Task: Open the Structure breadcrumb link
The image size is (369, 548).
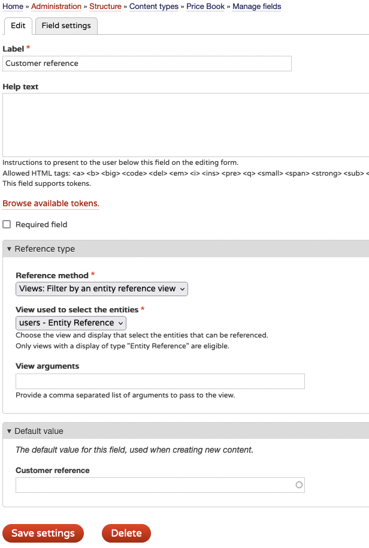Action: pyautogui.click(x=105, y=6)
